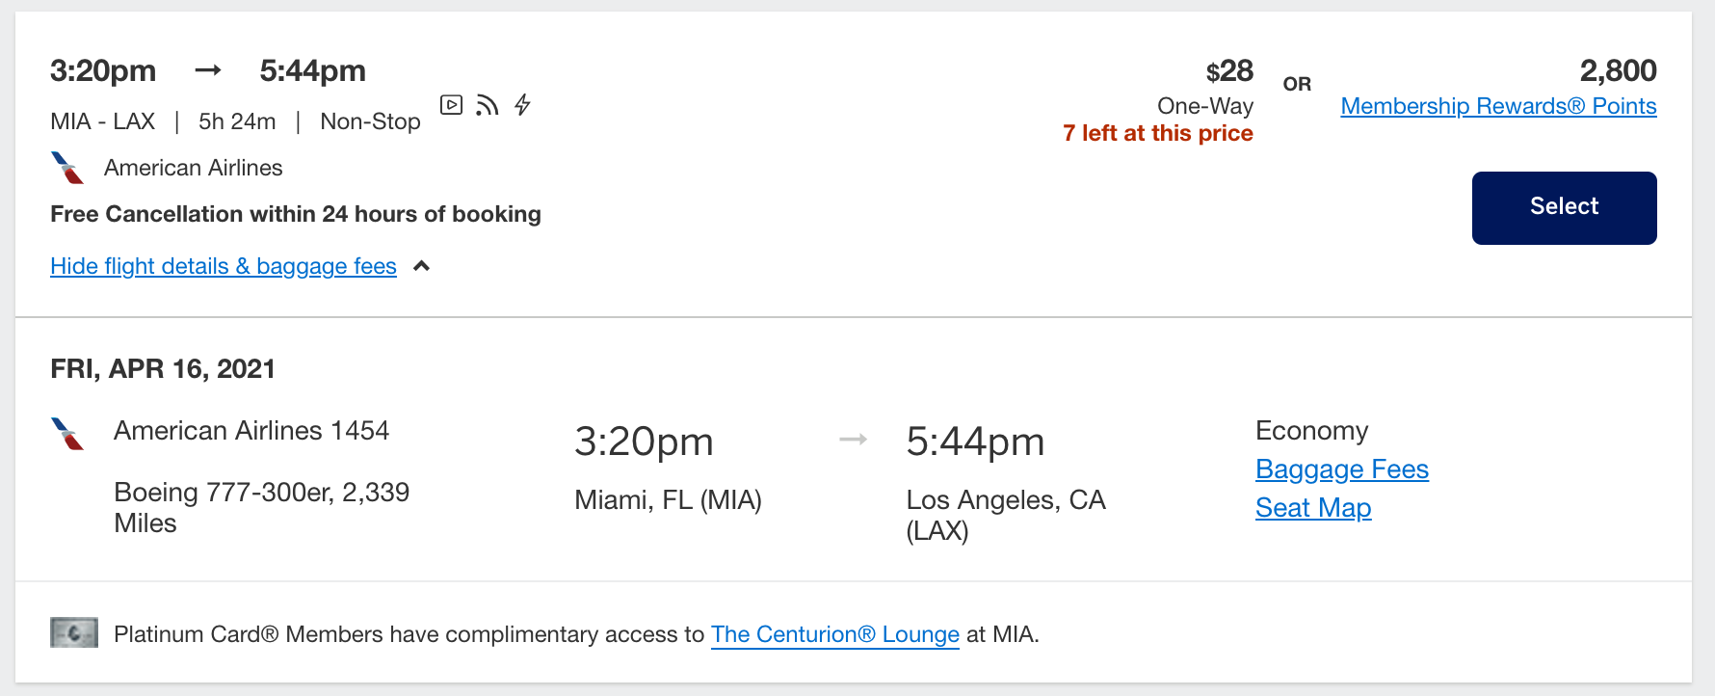Select the Wi-Fi availability icon
This screenshot has width=1715, height=696.
488,105
